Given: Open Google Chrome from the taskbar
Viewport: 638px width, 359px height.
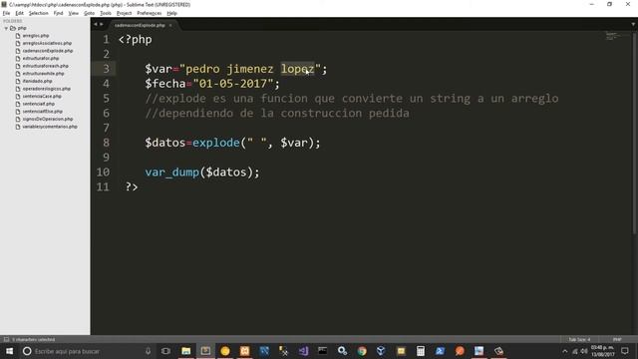Looking at the screenshot, I should (362, 351).
